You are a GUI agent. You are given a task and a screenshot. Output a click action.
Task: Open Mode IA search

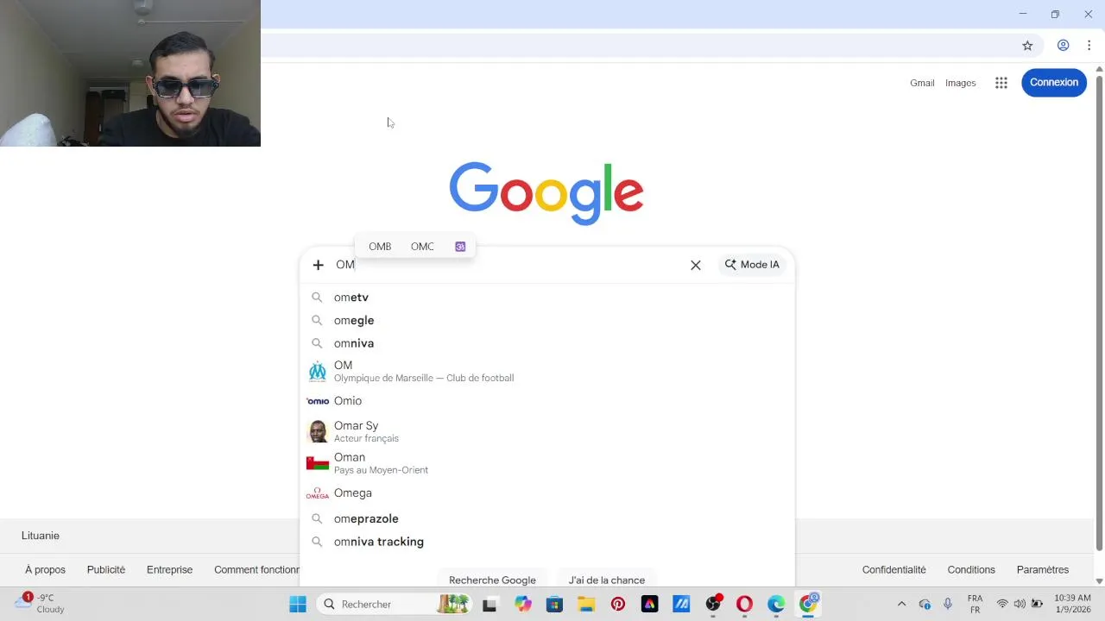(x=752, y=265)
